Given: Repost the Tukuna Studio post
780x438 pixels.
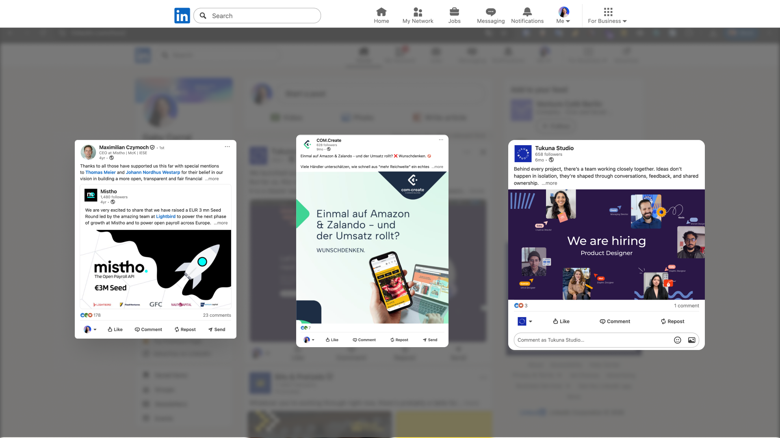Looking at the screenshot, I should [672, 321].
